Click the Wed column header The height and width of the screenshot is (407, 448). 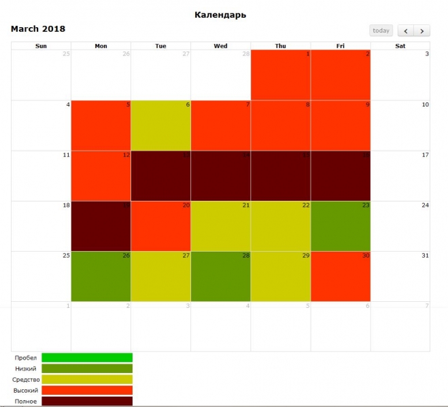tap(220, 46)
